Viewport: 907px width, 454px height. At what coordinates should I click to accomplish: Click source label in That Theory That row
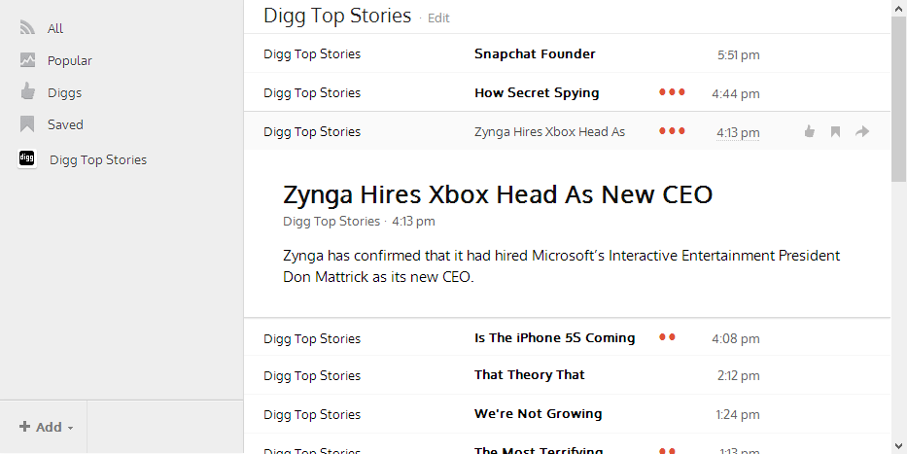[312, 376]
